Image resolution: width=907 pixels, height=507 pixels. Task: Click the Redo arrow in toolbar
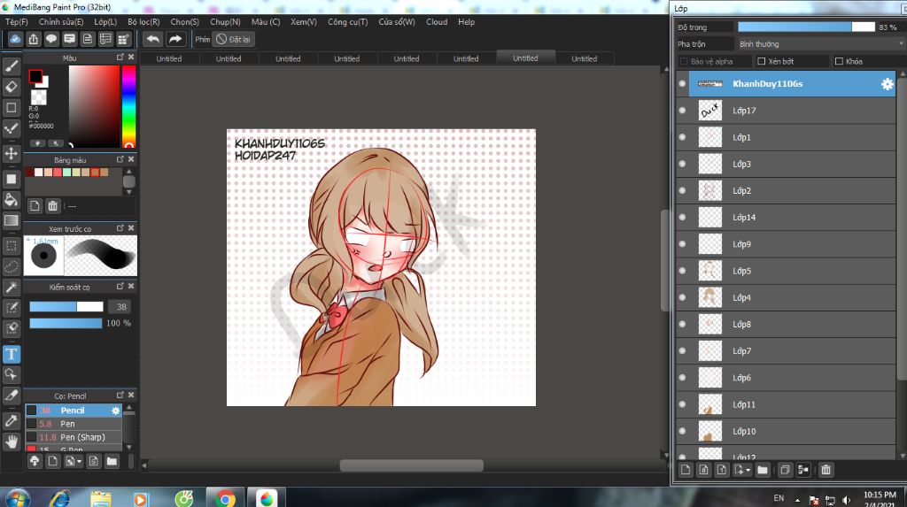coord(175,39)
